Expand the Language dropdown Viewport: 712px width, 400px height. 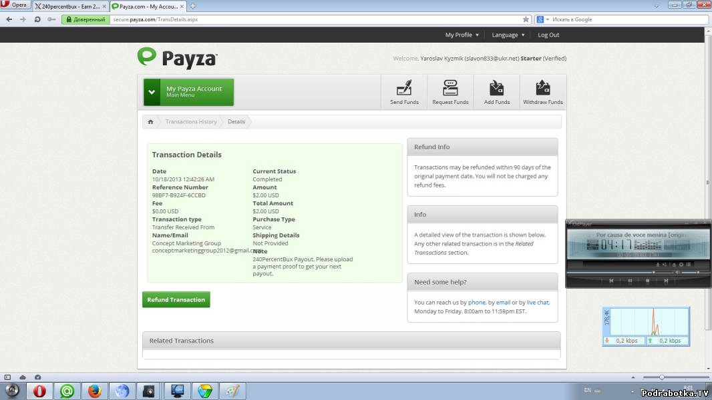(508, 35)
